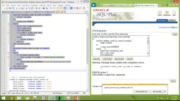
Task: Click the Choose add-ons button
Action: (x=141, y=91)
